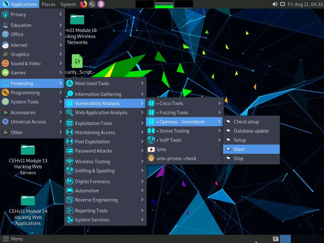The image size is (324, 243).
Task: Expand the Reverse Engineering submenu arrow
Action: pos(142,200)
